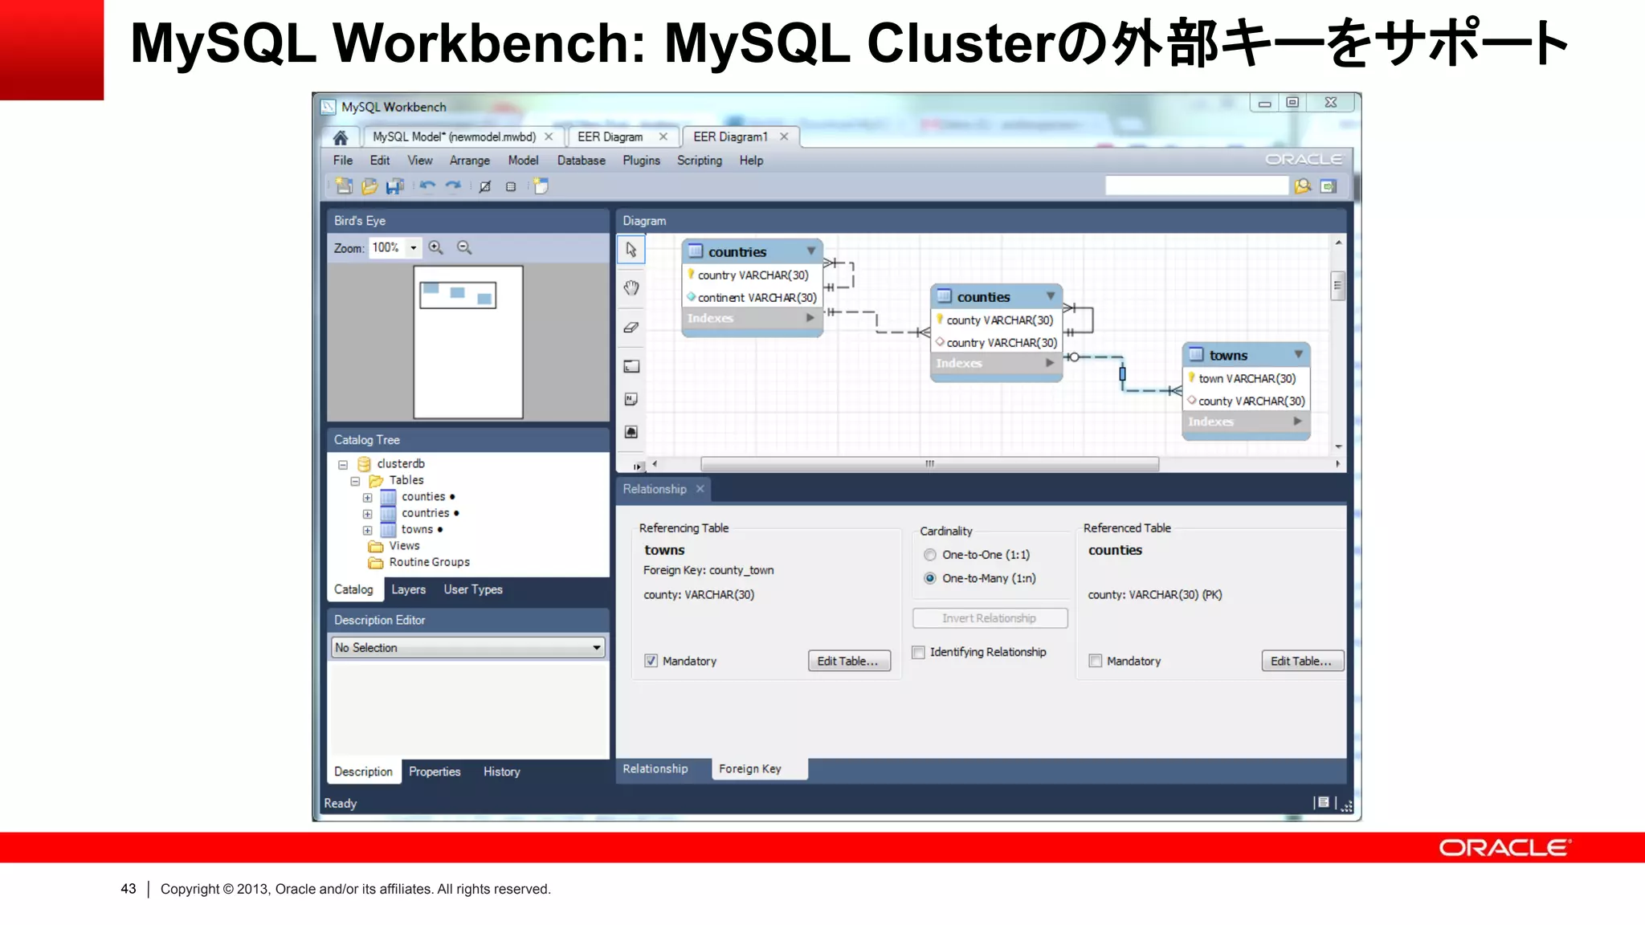Switch to User Types tab
Viewport: 1645px width, 925px height.
473,589
